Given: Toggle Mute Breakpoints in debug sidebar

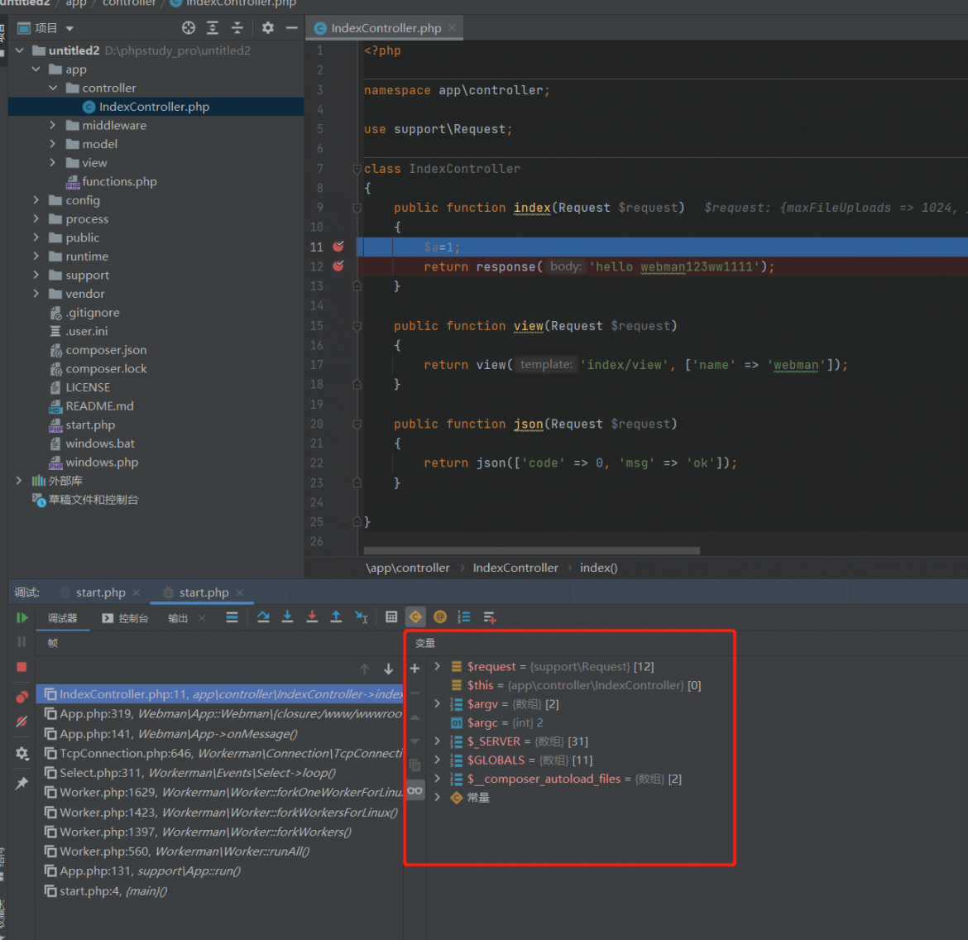Looking at the screenshot, I should point(21,720).
